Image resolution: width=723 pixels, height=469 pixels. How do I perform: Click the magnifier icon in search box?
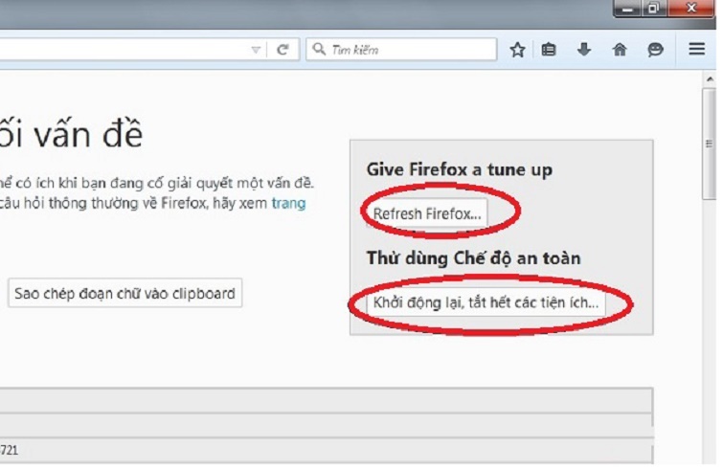tap(319, 50)
